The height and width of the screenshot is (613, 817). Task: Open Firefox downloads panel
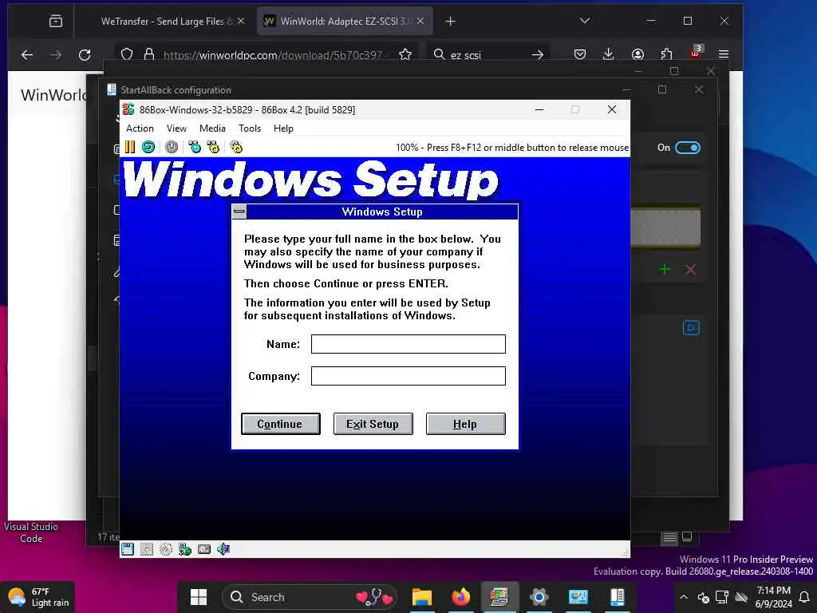pyautogui.click(x=608, y=54)
